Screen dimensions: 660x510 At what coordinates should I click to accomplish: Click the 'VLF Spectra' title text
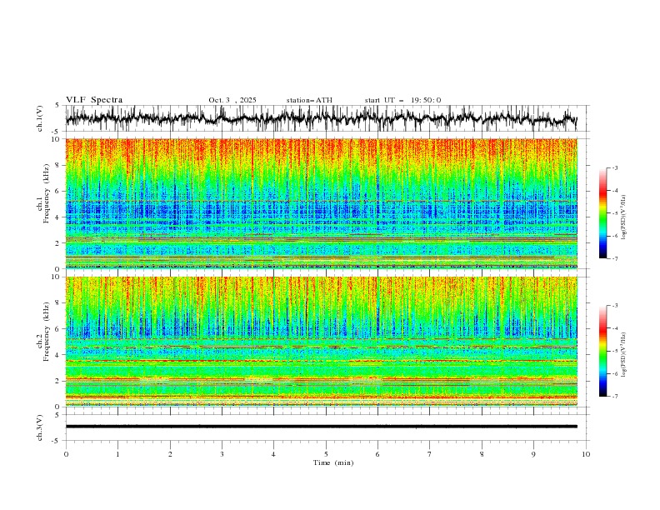[x=94, y=100]
